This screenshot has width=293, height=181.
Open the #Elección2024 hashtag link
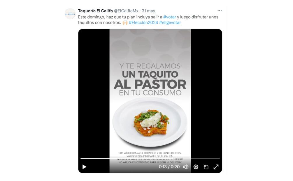tap(143, 23)
